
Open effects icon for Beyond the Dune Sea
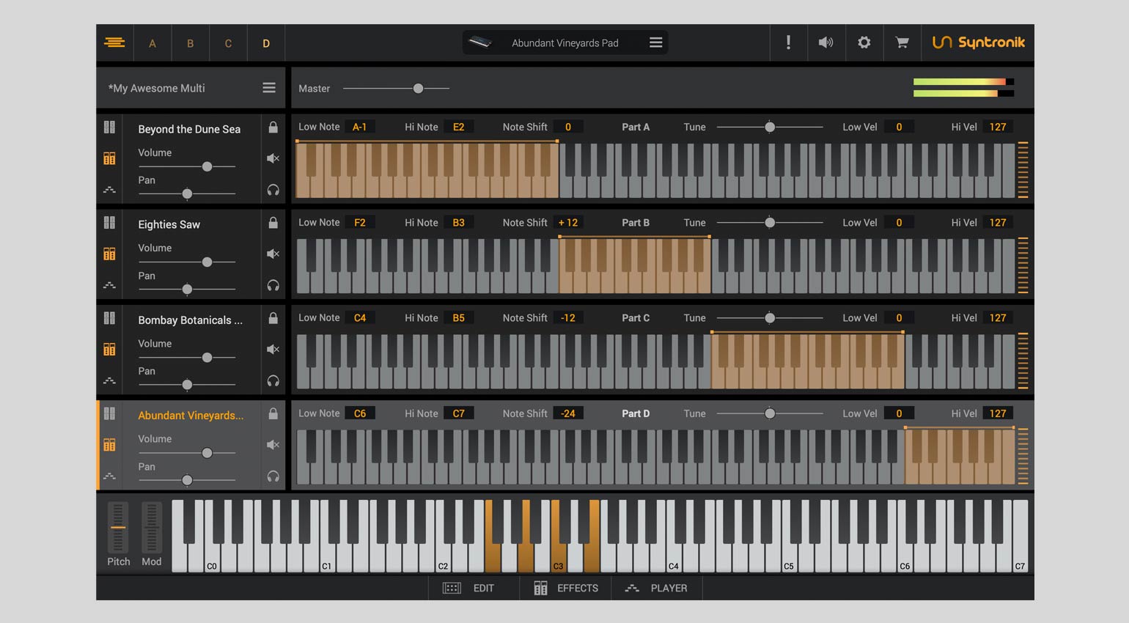pyautogui.click(x=109, y=158)
